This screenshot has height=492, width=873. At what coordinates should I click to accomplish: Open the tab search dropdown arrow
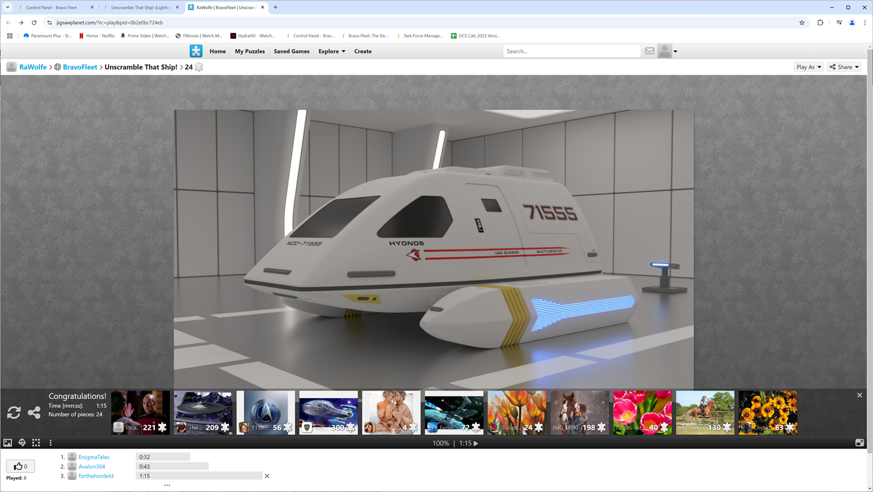(x=7, y=7)
